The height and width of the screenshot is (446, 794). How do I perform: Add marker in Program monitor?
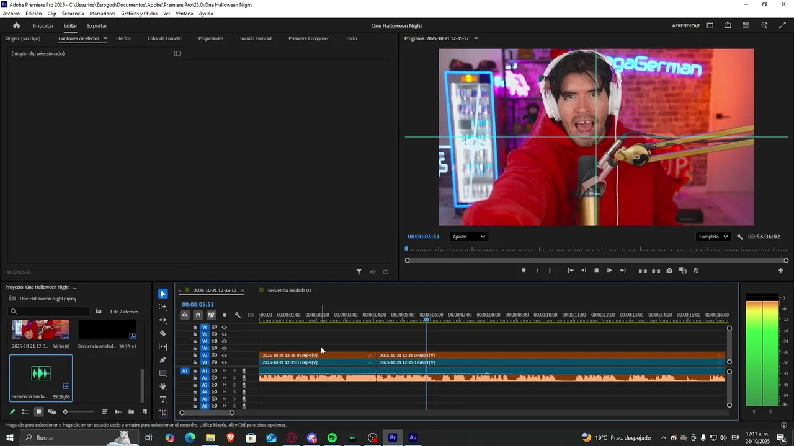click(x=524, y=270)
